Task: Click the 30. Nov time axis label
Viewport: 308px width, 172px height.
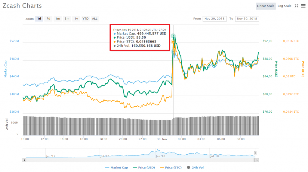Action: coord(162,139)
